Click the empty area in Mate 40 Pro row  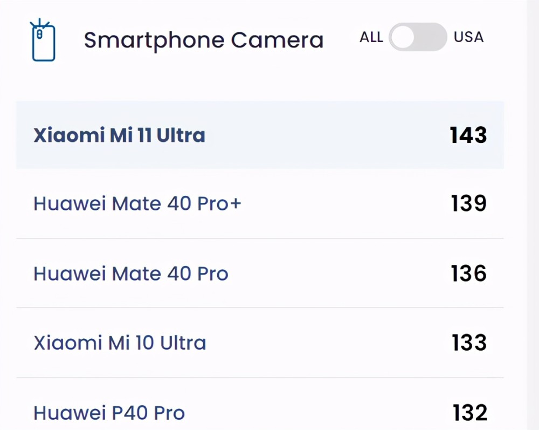tap(338, 274)
